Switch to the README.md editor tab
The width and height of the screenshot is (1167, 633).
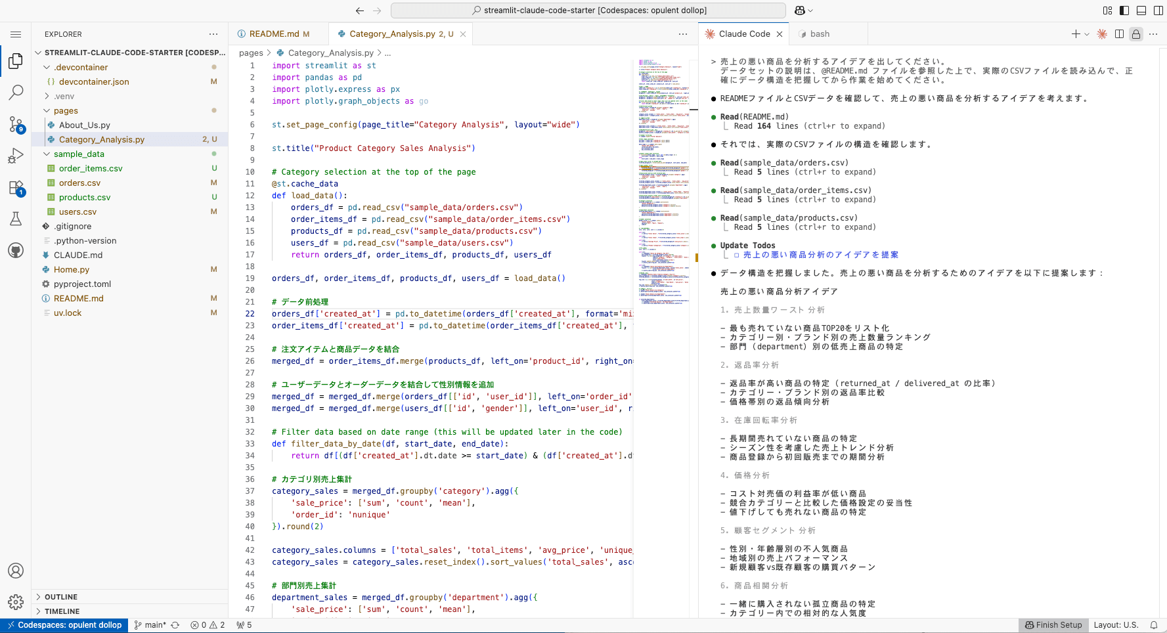pyautogui.click(x=273, y=34)
